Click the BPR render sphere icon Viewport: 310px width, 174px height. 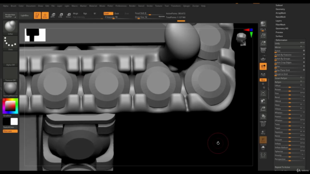point(263,24)
